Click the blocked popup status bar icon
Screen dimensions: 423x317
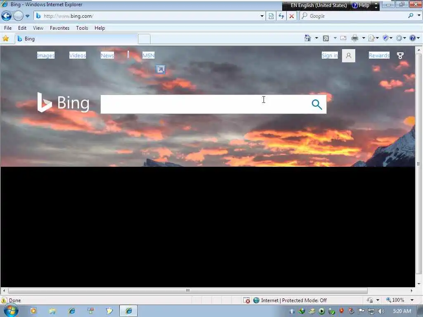click(x=246, y=300)
